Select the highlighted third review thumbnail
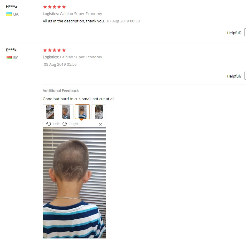Image resolution: width=246 pixels, height=239 pixels. [x=82, y=112]
